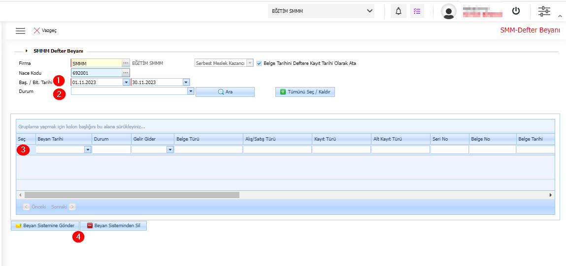This screenshot has height=266, width=566.
Task: Sort by Durum column header
Action: (x=111, y=139)
